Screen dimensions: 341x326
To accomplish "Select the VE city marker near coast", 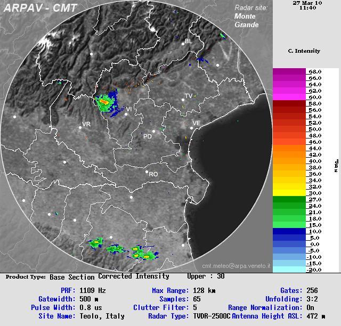I will 191,127.
